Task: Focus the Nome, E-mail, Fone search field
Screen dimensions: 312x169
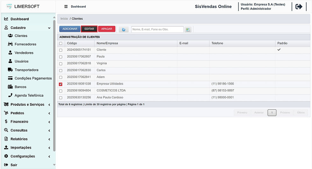Action: [x=157, y=30]
